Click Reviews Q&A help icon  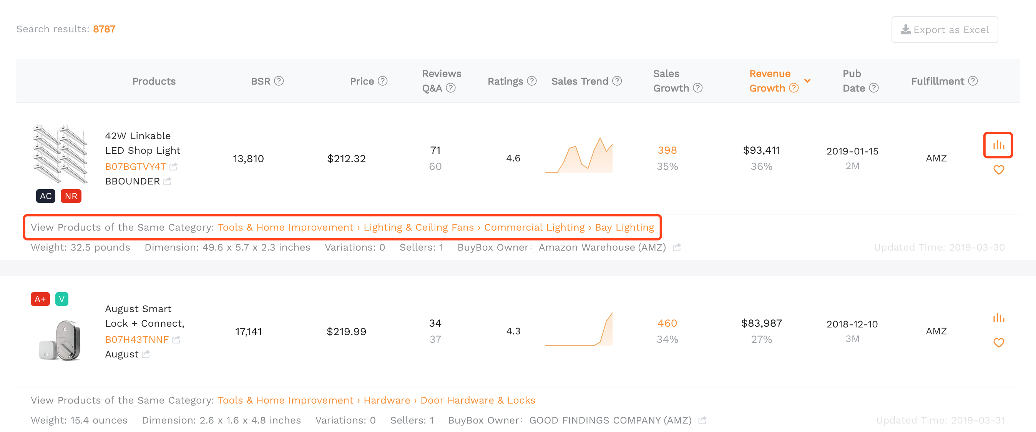[x=451, y=88]
